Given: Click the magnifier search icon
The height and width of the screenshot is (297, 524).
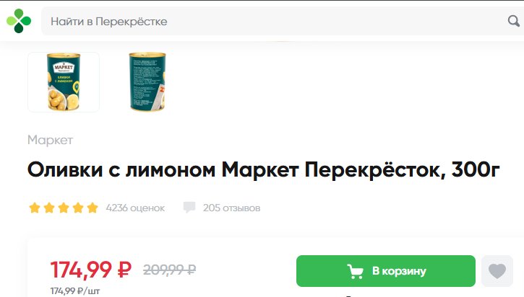Looking at the screenshot, I should point(514,21).
